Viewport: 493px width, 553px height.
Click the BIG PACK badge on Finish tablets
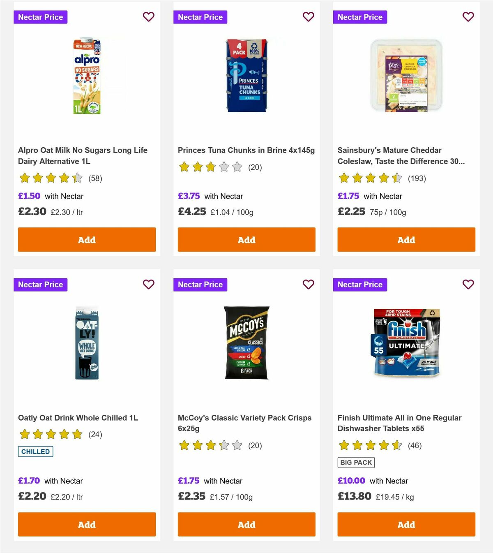(356, 462)
